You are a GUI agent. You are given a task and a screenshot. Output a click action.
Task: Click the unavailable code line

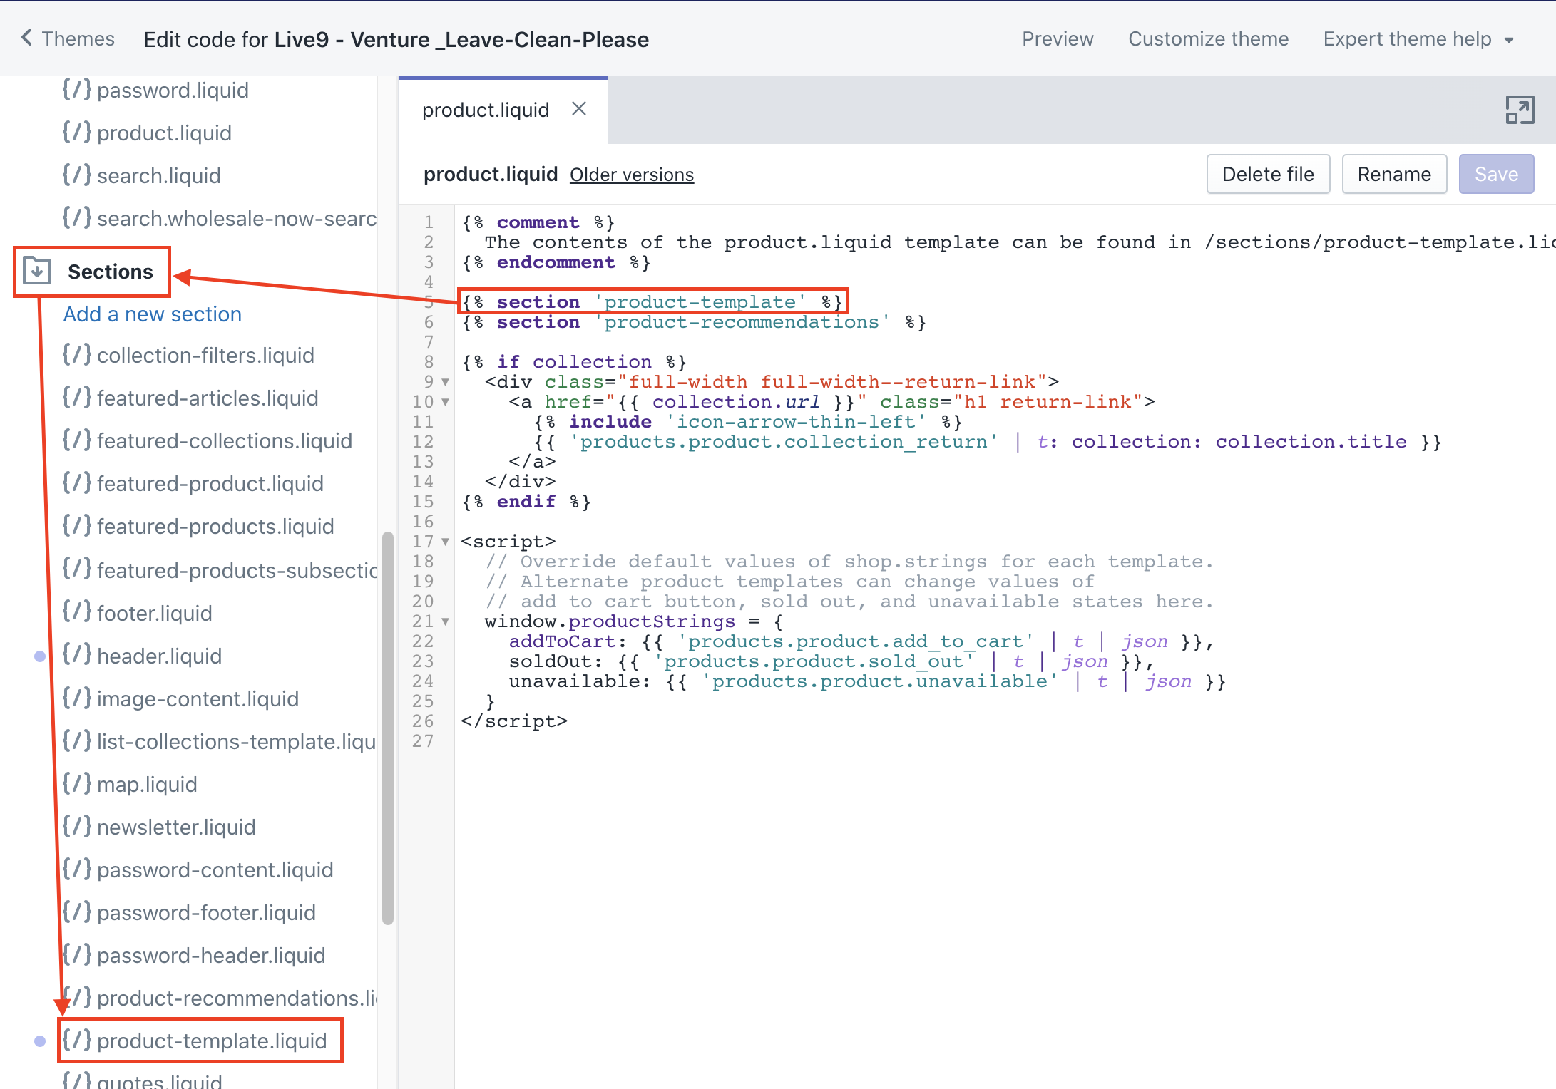click(867, 681)
